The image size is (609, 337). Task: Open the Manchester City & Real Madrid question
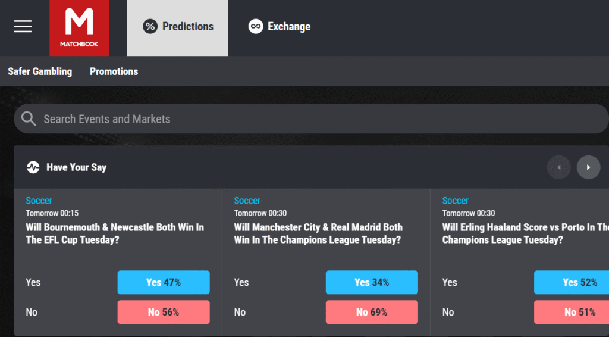pos(318,233)
